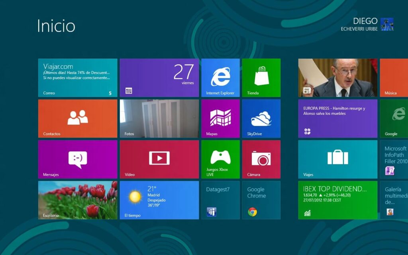Viewport: 408px width, 255px height.
Task: Launch the Música app
Action: coord(394,78)
